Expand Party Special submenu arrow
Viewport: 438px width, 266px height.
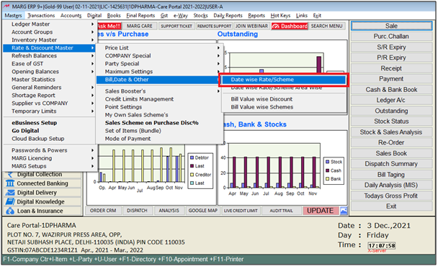(x=218, y=64)
